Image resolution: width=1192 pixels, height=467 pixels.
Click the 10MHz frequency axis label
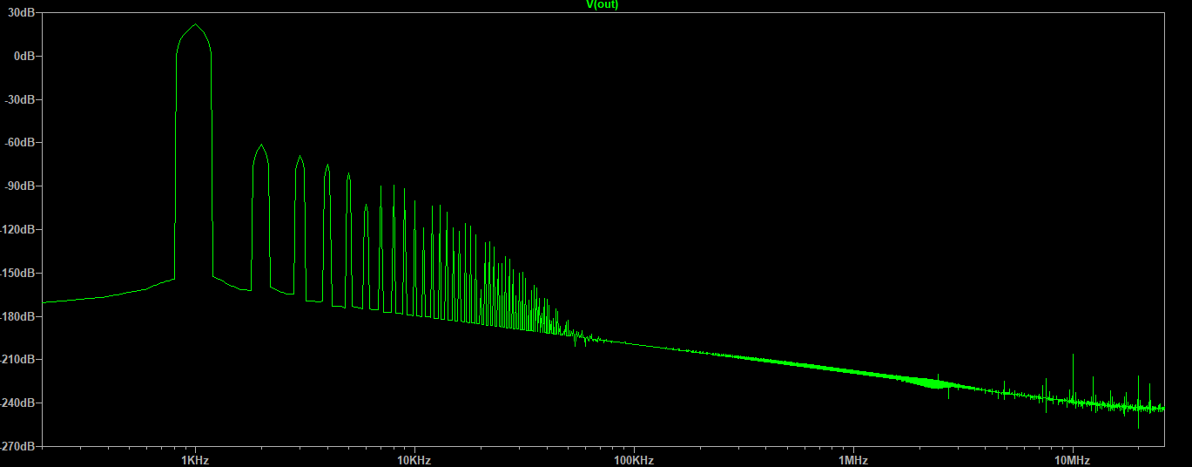1073,459
